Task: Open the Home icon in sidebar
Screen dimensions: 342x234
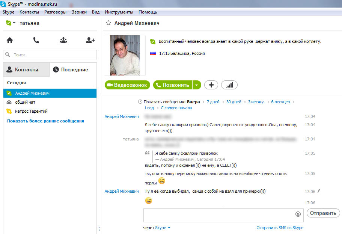Action: point(10,40)
